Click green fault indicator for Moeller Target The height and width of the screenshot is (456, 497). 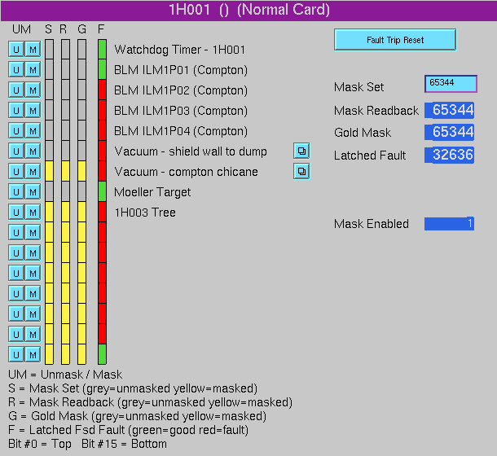pos(102,191)
